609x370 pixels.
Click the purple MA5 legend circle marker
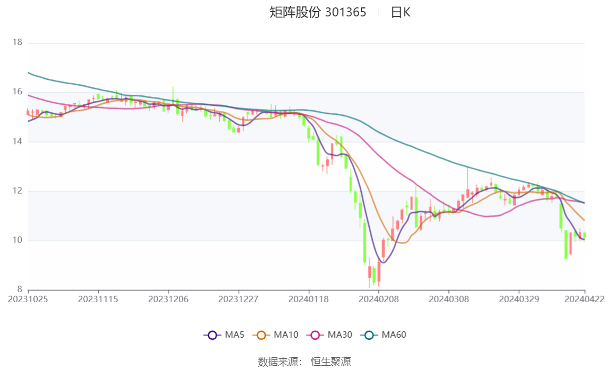(212, 335)
